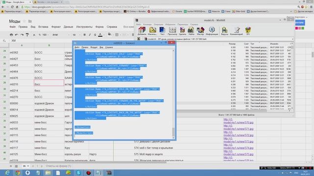Click the Sheets borders icon
Screen dimensions: 314x176
coord(117,35)
